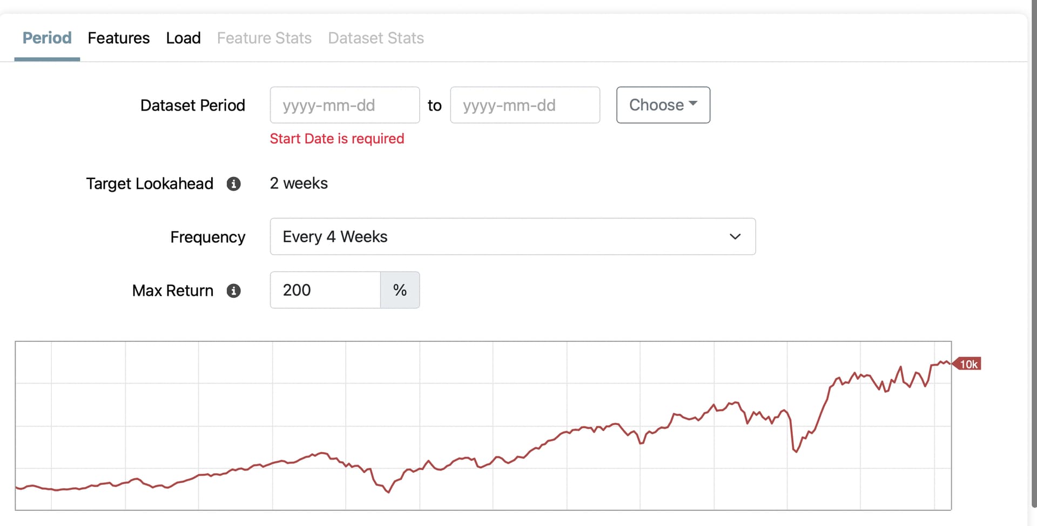This screenshot has width=1037, height=526.
Task: Focus the dataset start date field
Action: (x=345, y=105)
